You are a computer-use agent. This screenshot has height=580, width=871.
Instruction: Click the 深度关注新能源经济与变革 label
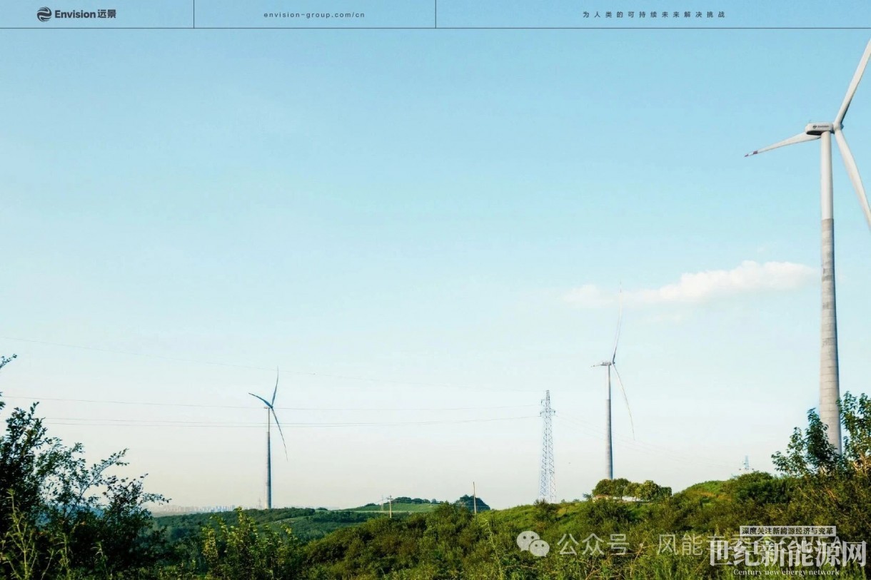[787, 531]
